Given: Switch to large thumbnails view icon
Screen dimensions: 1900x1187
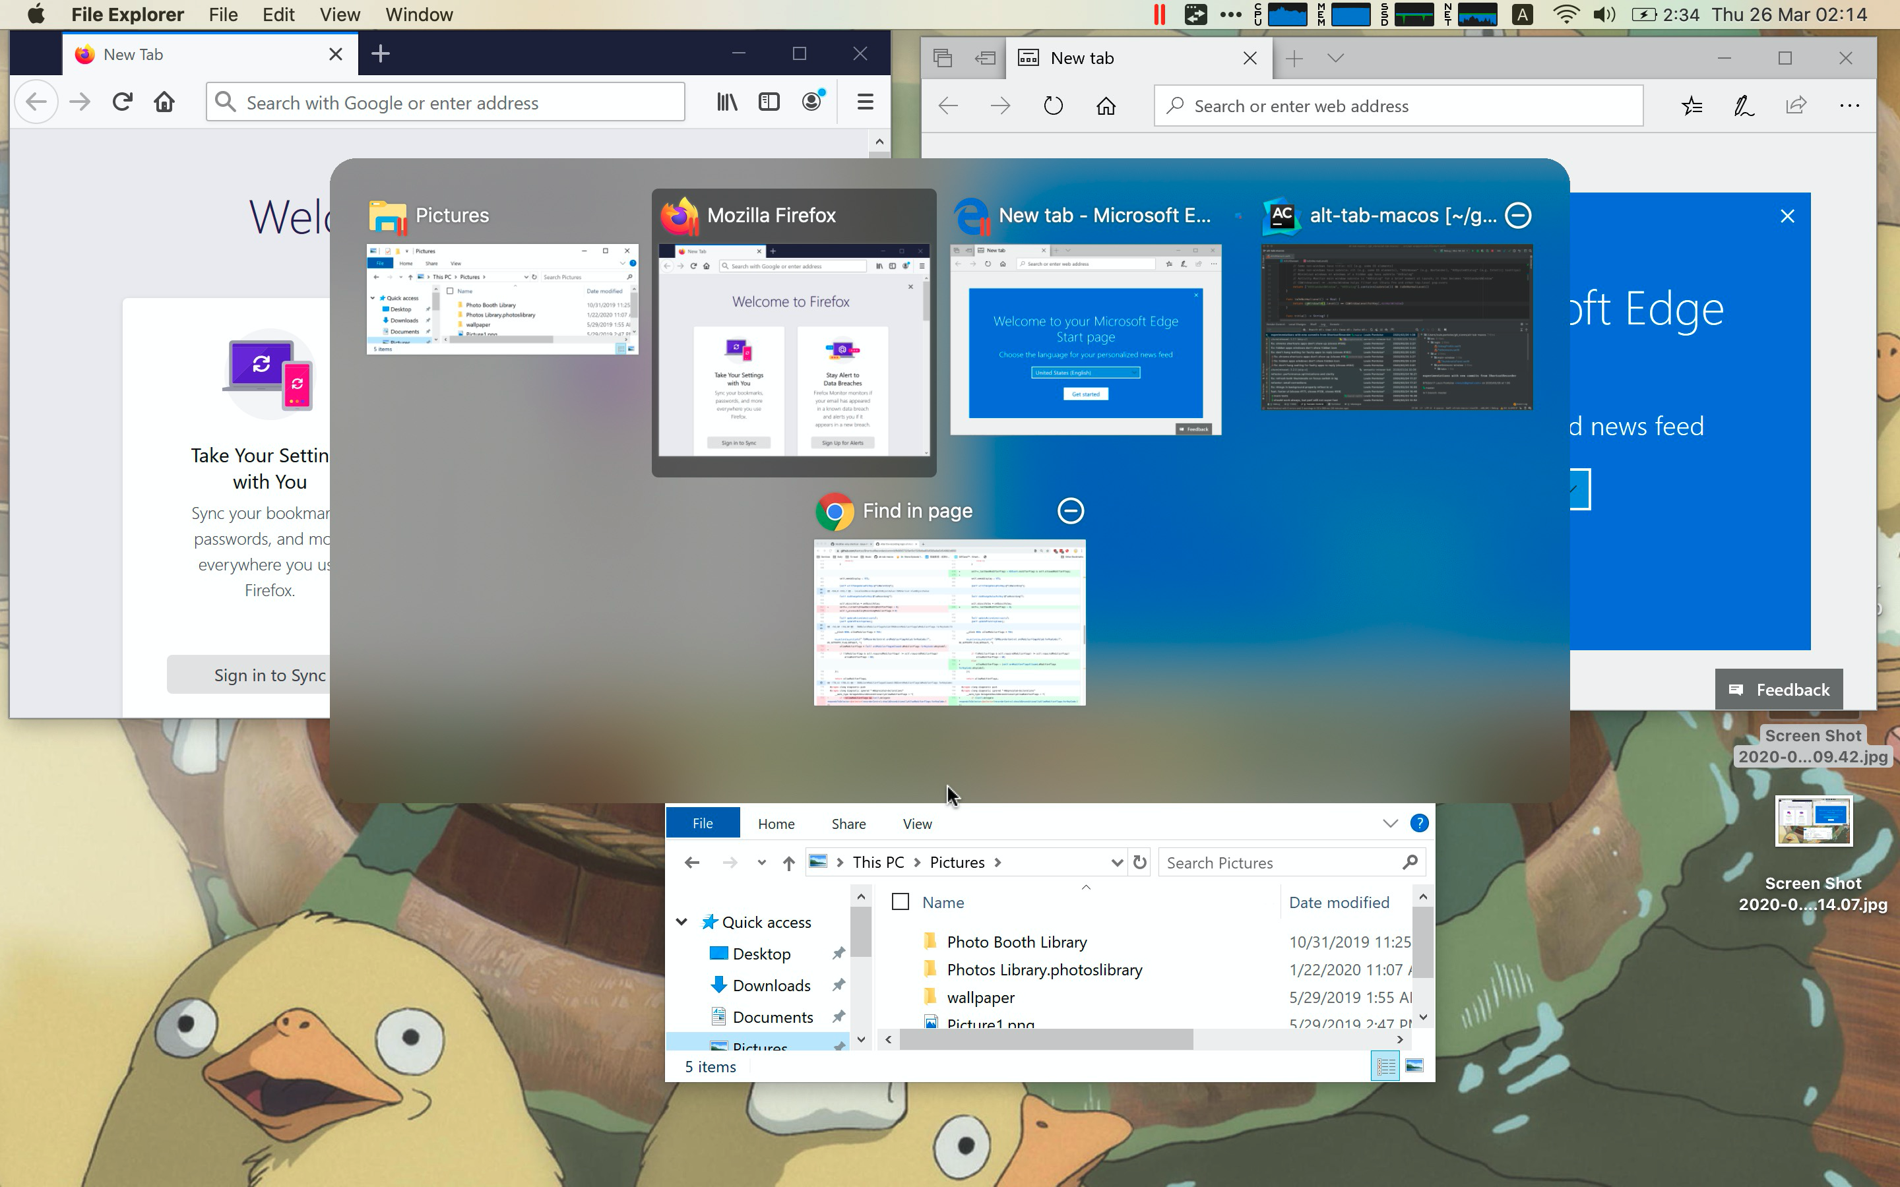Looking at the screenshot, I should tap(1414, 1066).
